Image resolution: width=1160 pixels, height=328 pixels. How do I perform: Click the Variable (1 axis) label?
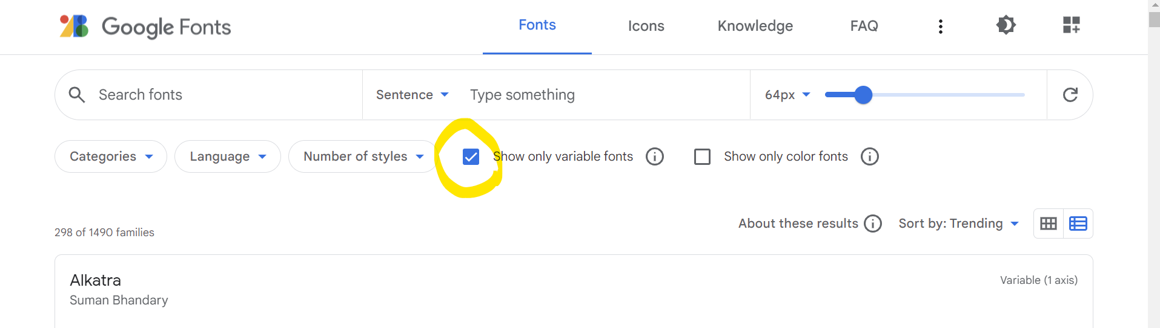point(1039,280)
